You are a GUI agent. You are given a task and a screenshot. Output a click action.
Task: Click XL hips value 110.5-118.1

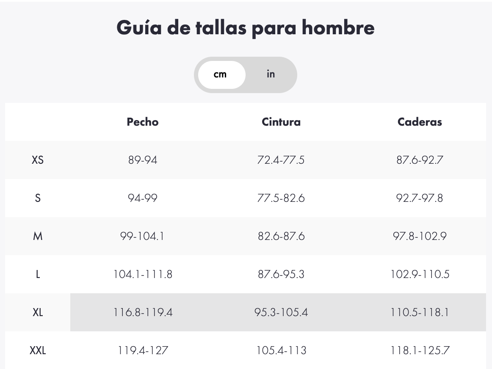[x=420, y=312]
